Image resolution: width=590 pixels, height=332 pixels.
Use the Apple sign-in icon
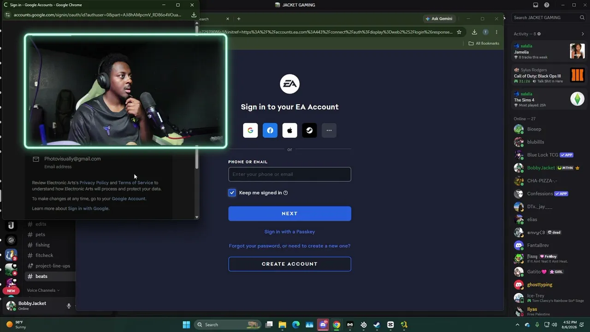(290, 130)
